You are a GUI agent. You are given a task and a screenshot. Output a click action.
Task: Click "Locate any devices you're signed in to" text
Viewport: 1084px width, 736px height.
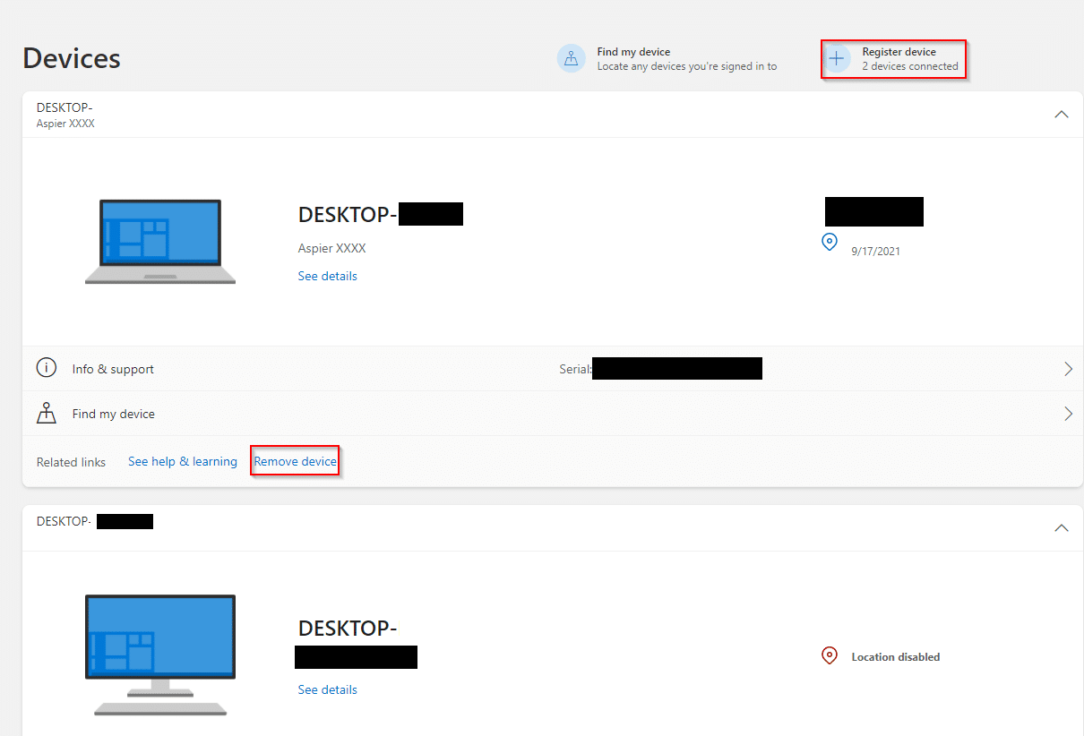tap(687, 66)
